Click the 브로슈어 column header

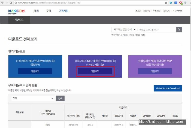coord(119,116)
